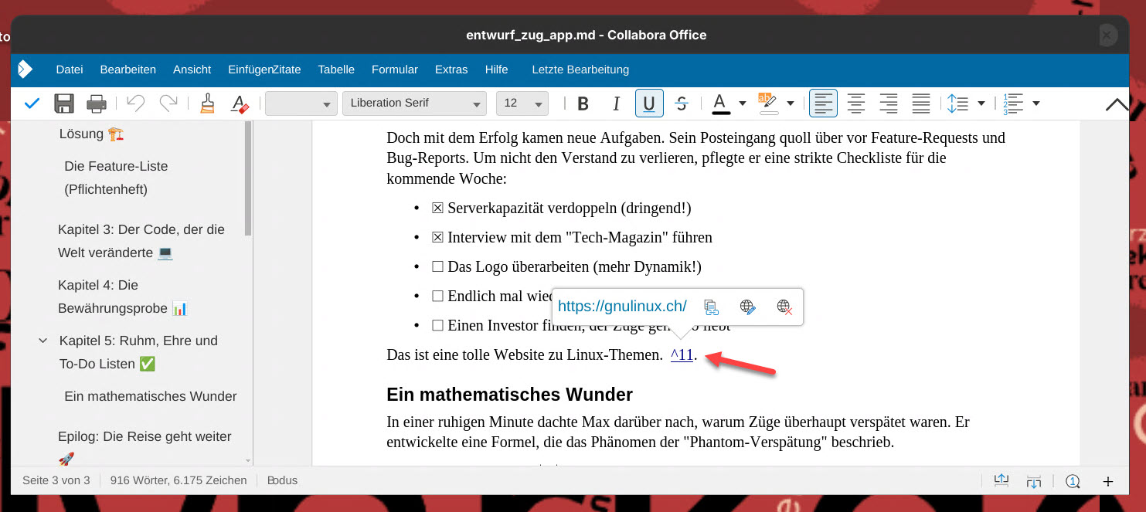This screenshot has height=512, width=1146.
Task: Click the ^11 footnote link in the text
Action: tap(682, 355)
